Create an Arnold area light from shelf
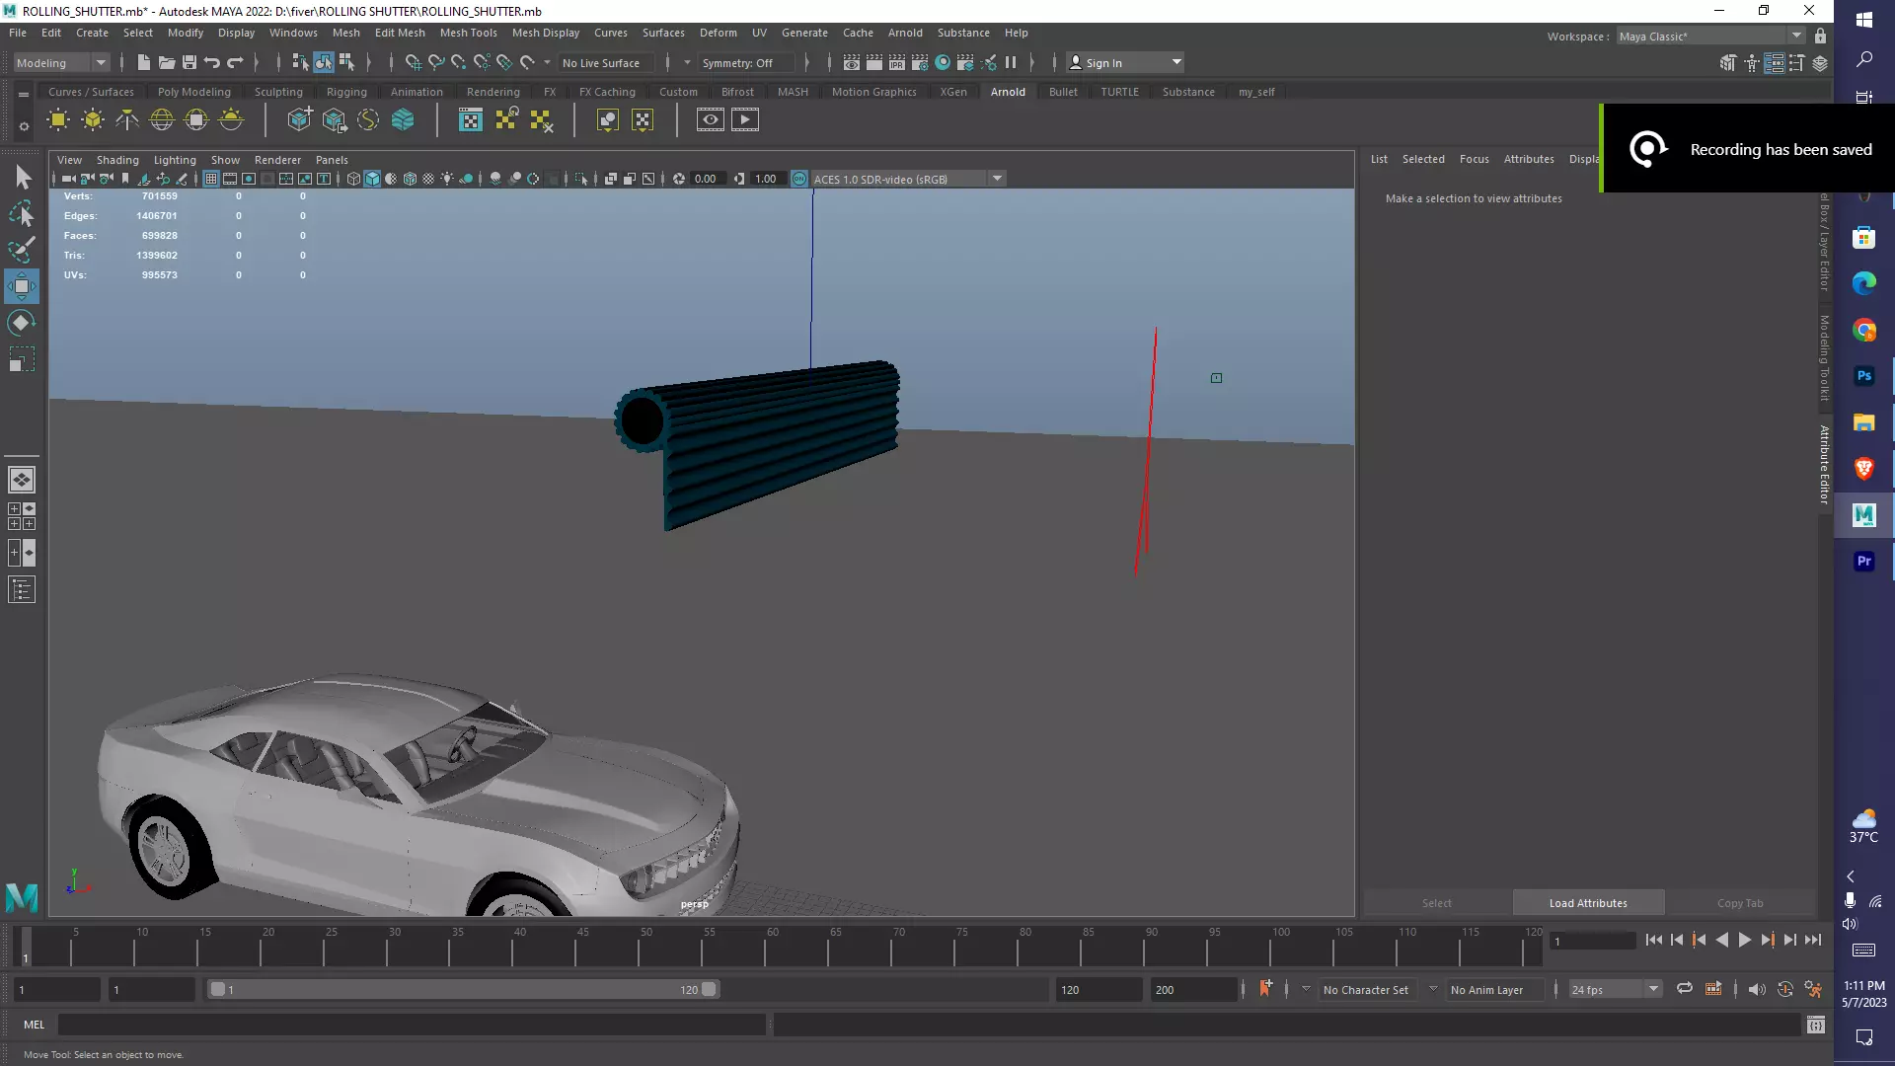Screen dimensions: 1895x1066 (x=58, y=120)
